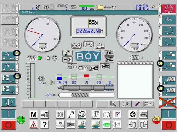177x132 pixels.
Task: Select the 322692.9 hours counter field
Action: coord(88,31)
